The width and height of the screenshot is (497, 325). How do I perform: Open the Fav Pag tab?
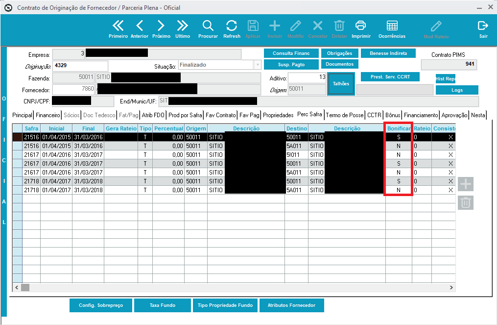pos(249,115)
